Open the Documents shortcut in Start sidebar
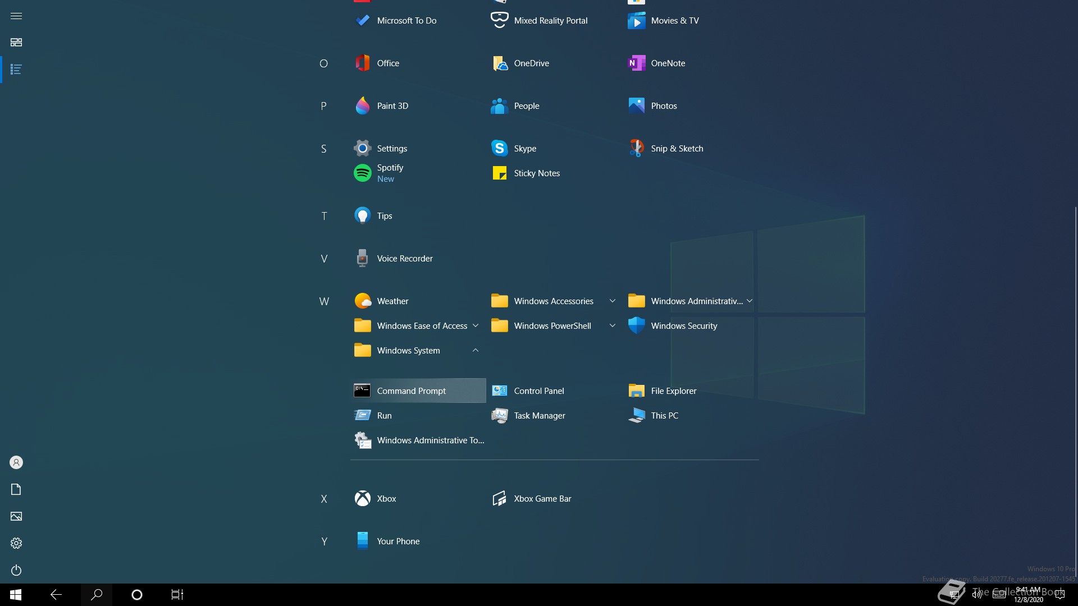This screenshot has width=1078, height=606. click(16, 489)
